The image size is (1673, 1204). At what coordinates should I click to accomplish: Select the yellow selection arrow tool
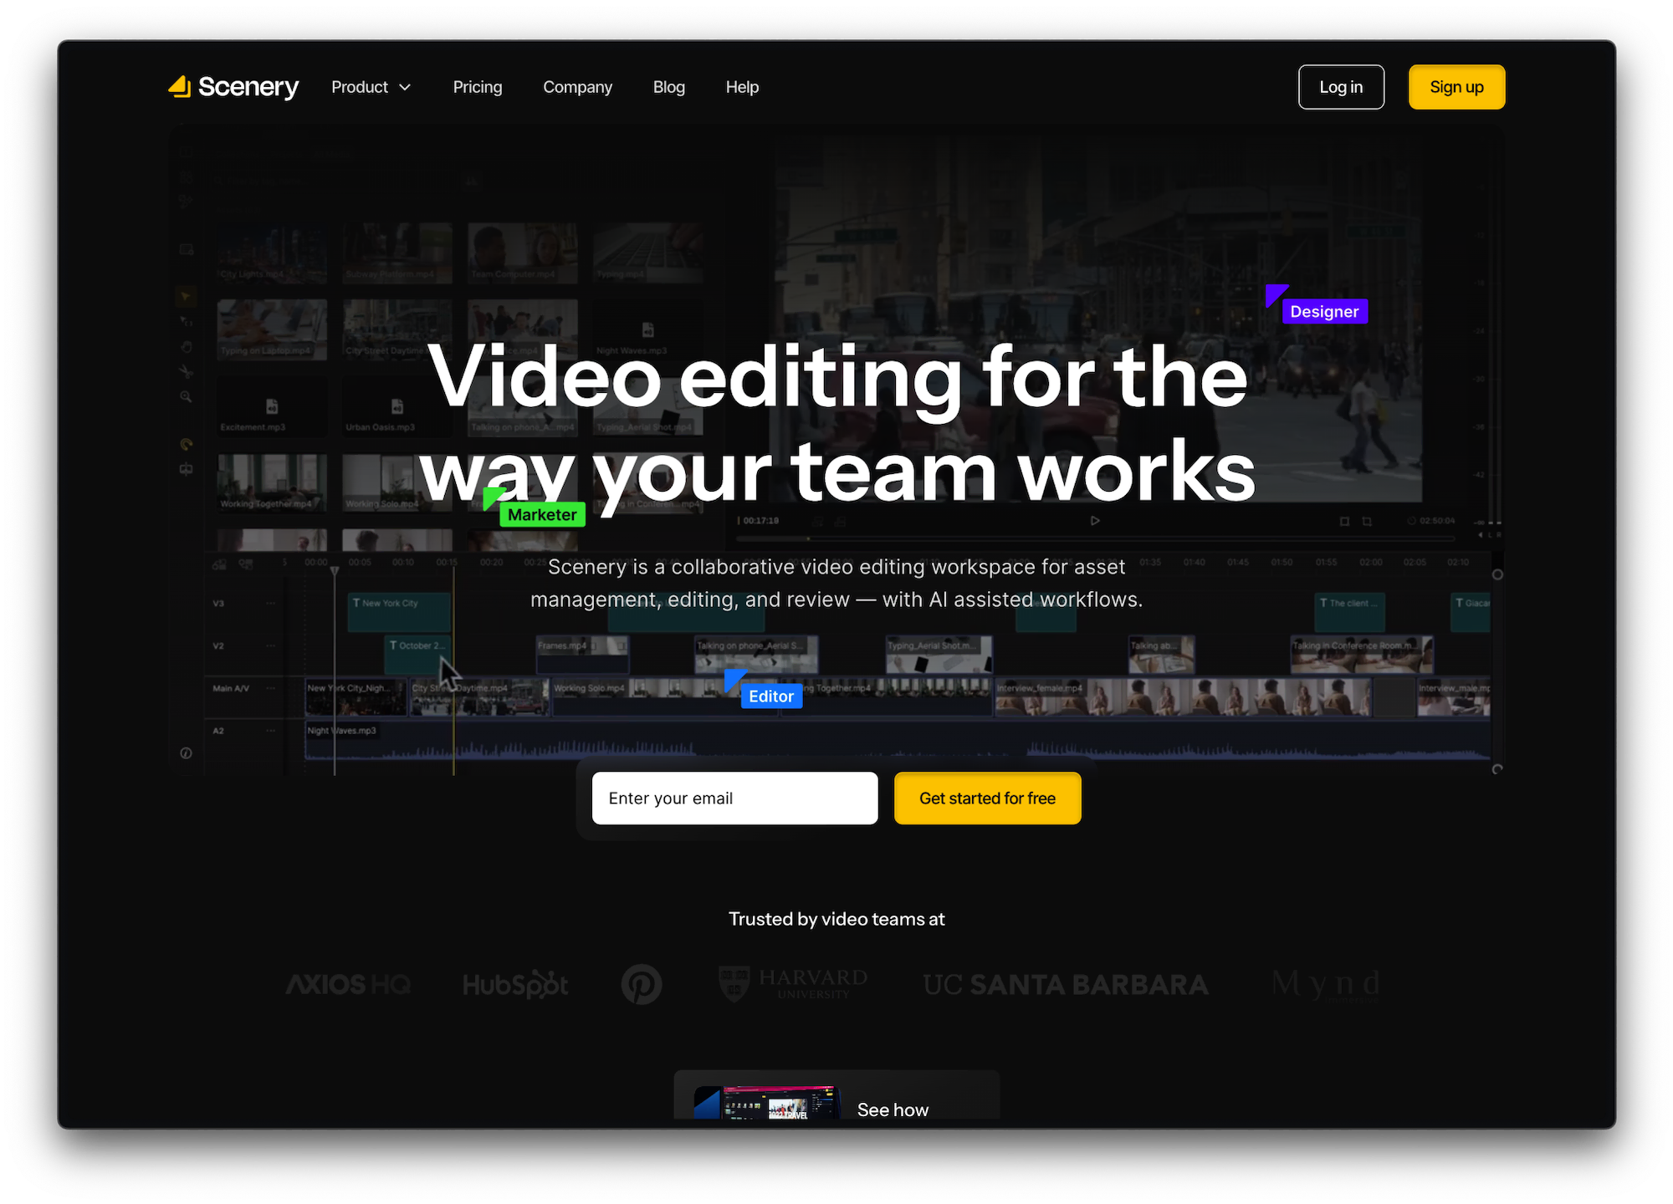(x=186, y=296)
